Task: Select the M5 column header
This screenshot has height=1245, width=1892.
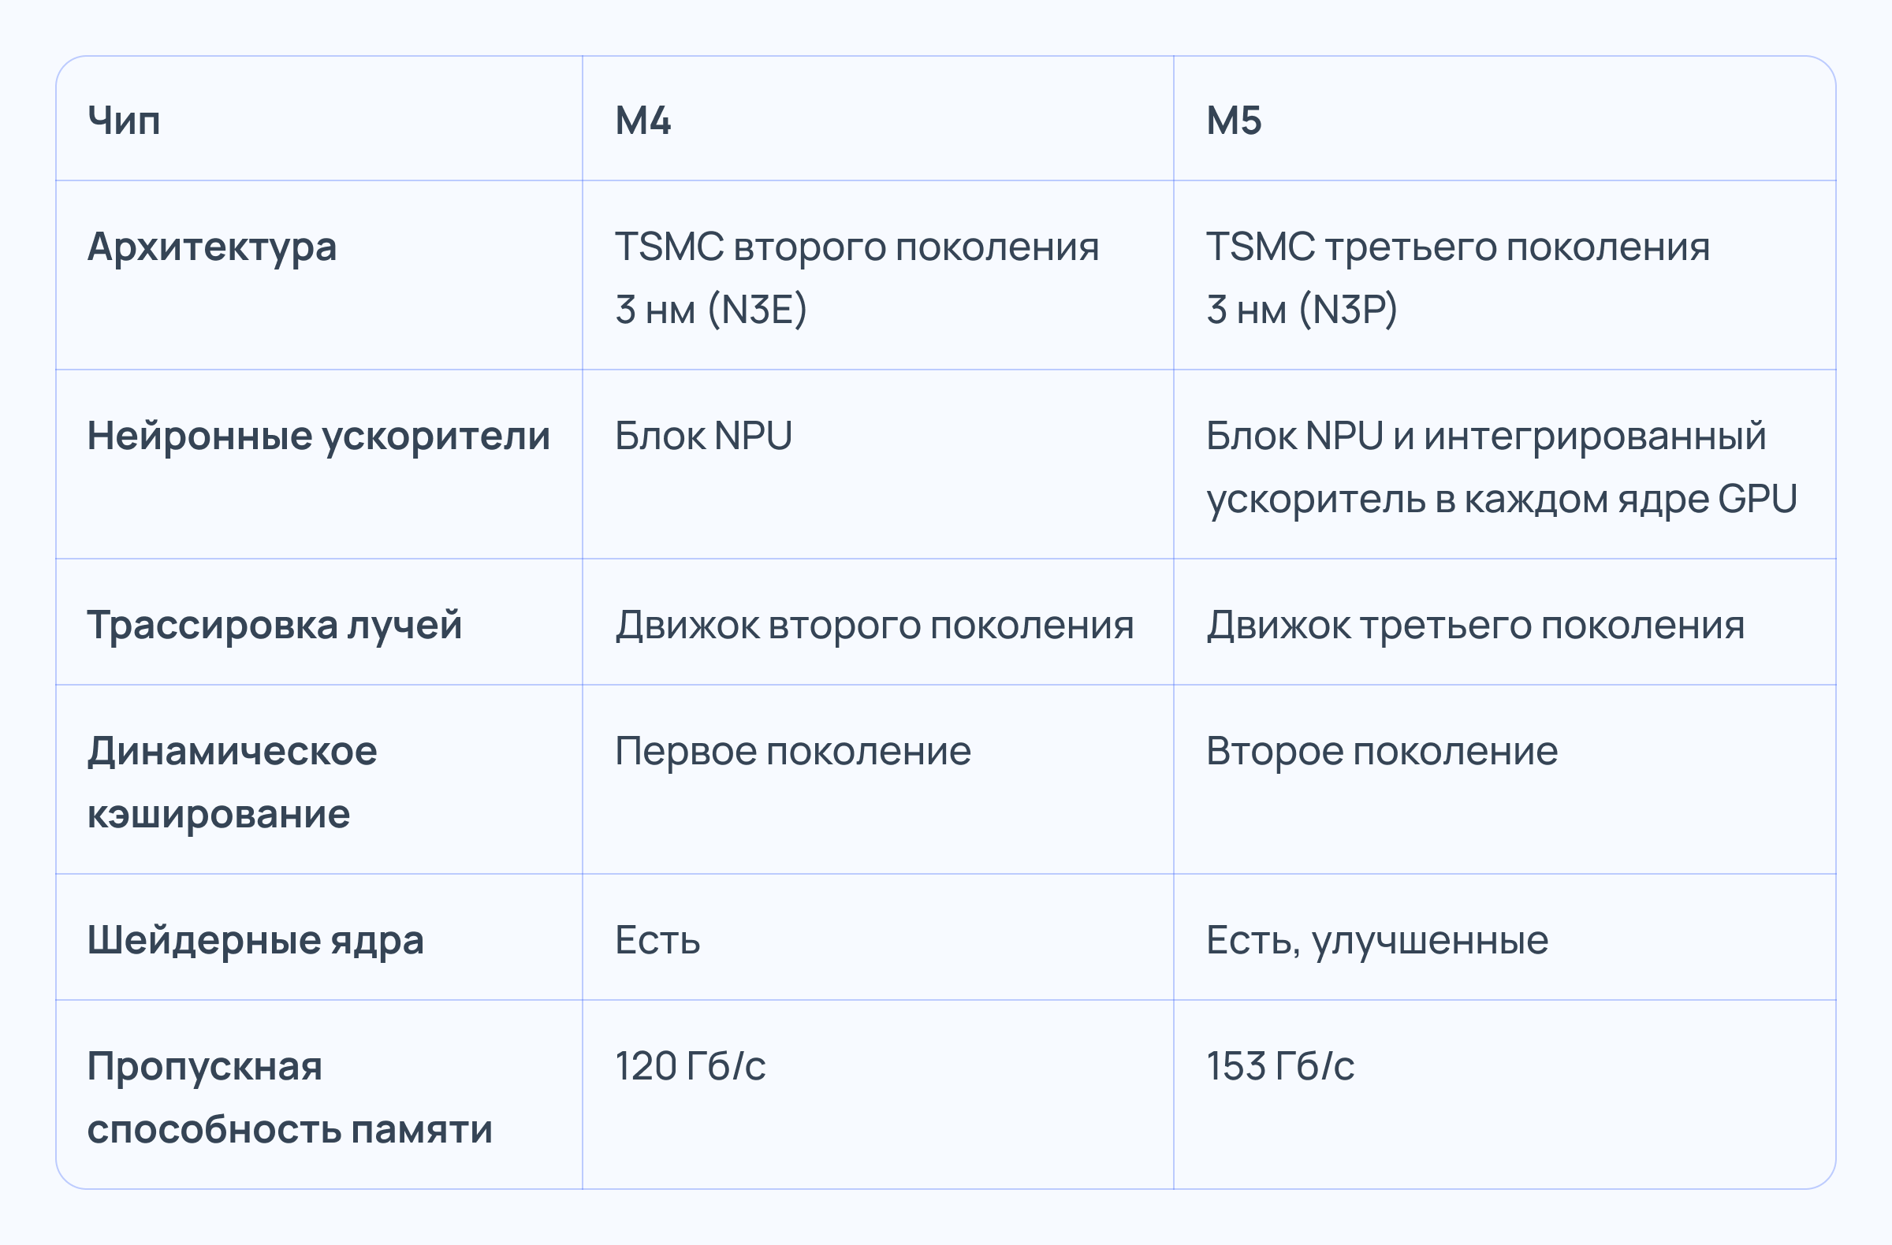Action: (x=1234, y=121)
